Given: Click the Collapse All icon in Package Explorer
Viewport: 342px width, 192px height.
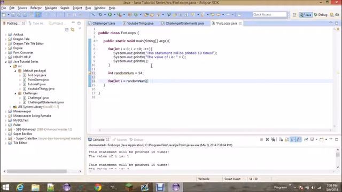Looking at the screenshot, I should (67, 30).
